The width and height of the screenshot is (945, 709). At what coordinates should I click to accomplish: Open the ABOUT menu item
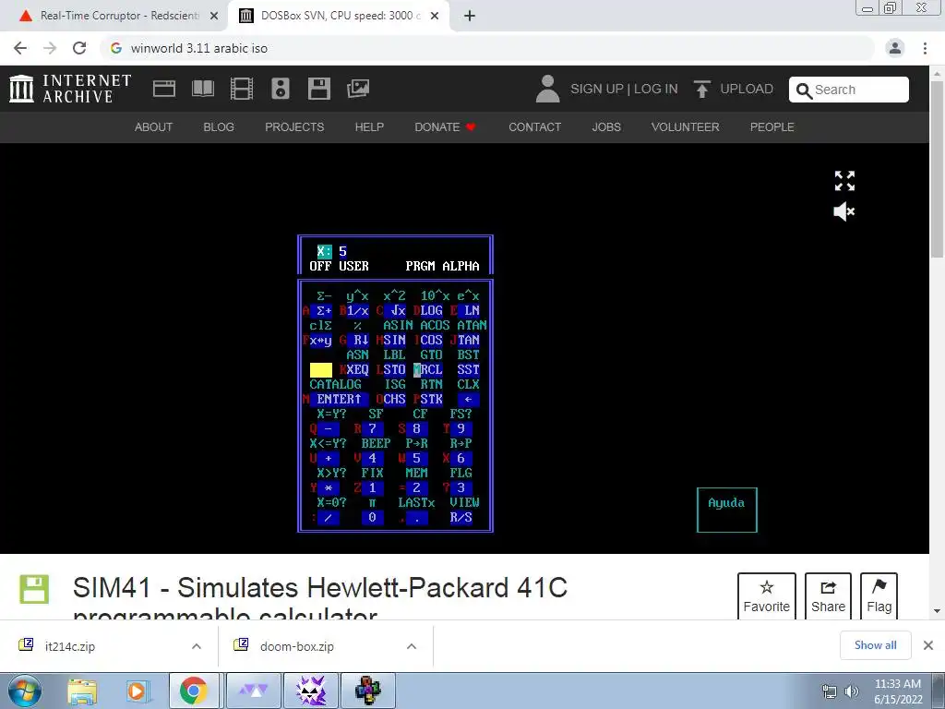coord(153,127)
